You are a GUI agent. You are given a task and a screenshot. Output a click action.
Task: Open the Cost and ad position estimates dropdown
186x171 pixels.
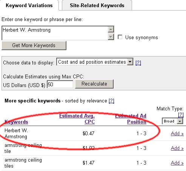95,62
